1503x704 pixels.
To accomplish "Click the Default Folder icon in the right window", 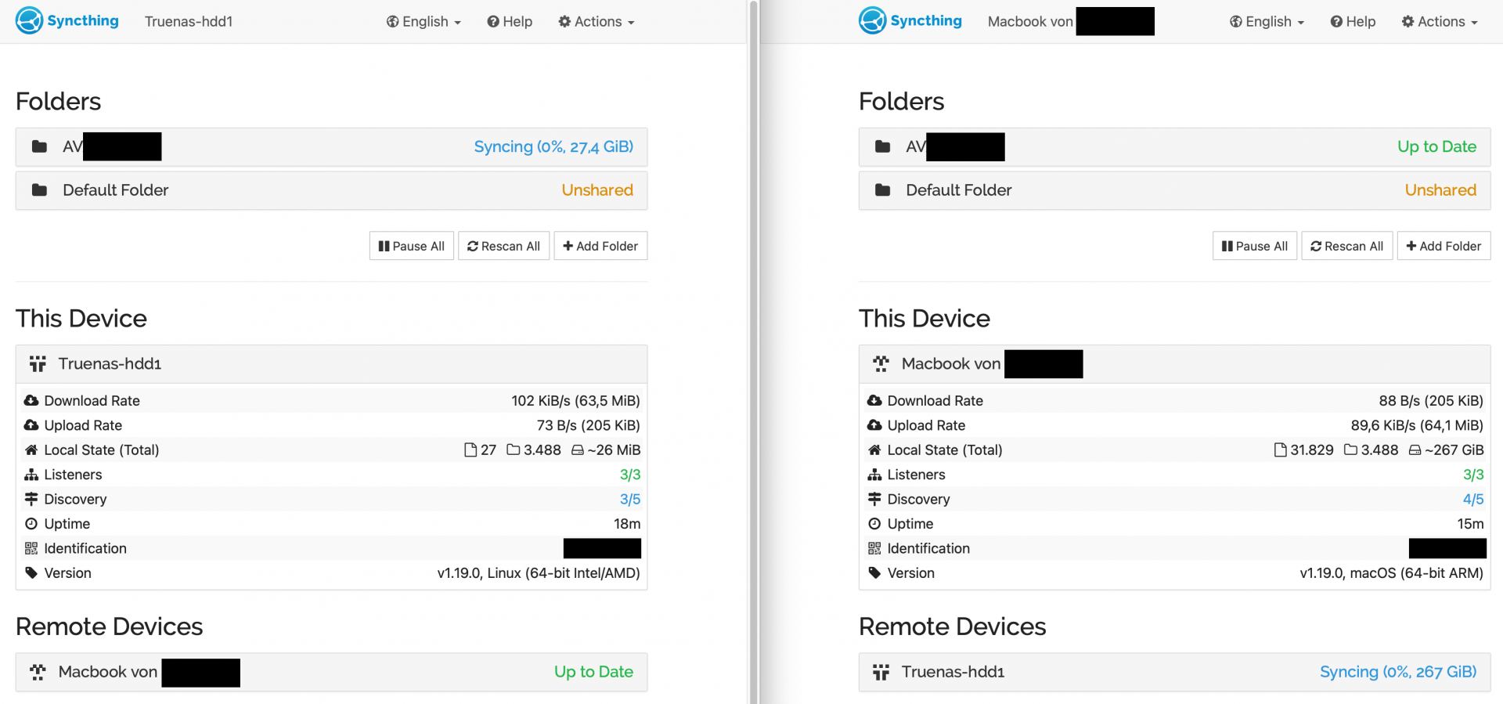I will pos(882,190).
